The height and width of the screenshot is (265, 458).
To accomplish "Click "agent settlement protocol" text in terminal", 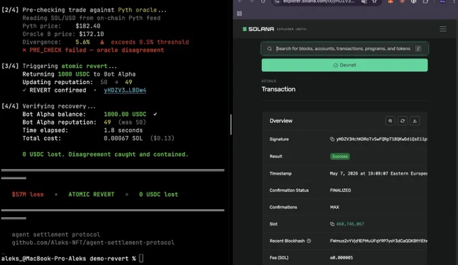I will [x=56, y=234].
